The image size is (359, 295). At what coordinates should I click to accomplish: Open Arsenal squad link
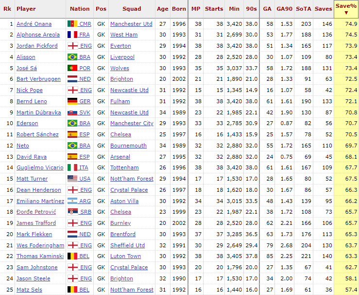click(120, 157)
